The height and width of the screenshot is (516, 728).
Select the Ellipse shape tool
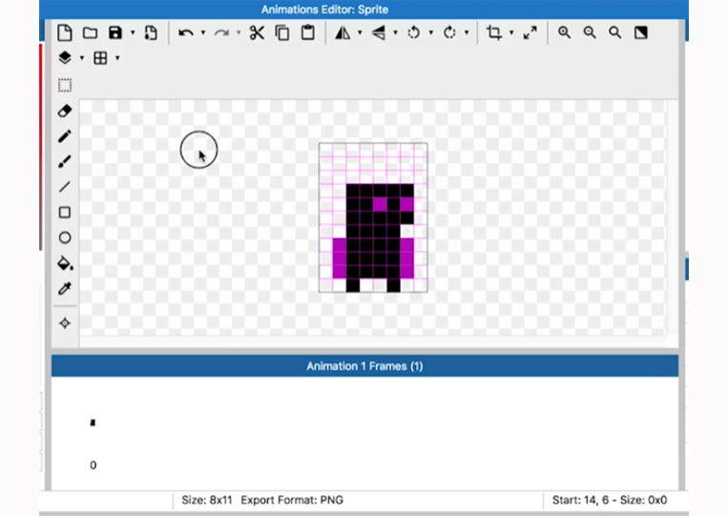(x=65, y=238)
